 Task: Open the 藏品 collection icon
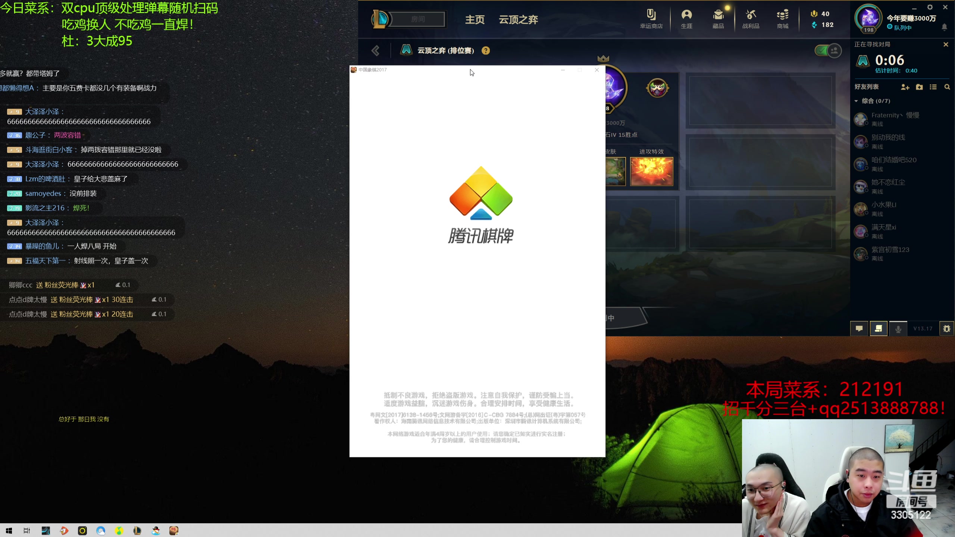[x=718, y=19]
